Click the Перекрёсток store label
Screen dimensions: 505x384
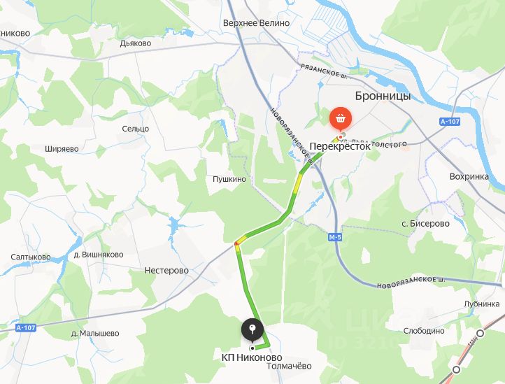pos(340,147)
